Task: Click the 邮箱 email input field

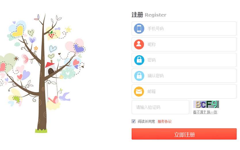Action: click(x=184, y=92)
